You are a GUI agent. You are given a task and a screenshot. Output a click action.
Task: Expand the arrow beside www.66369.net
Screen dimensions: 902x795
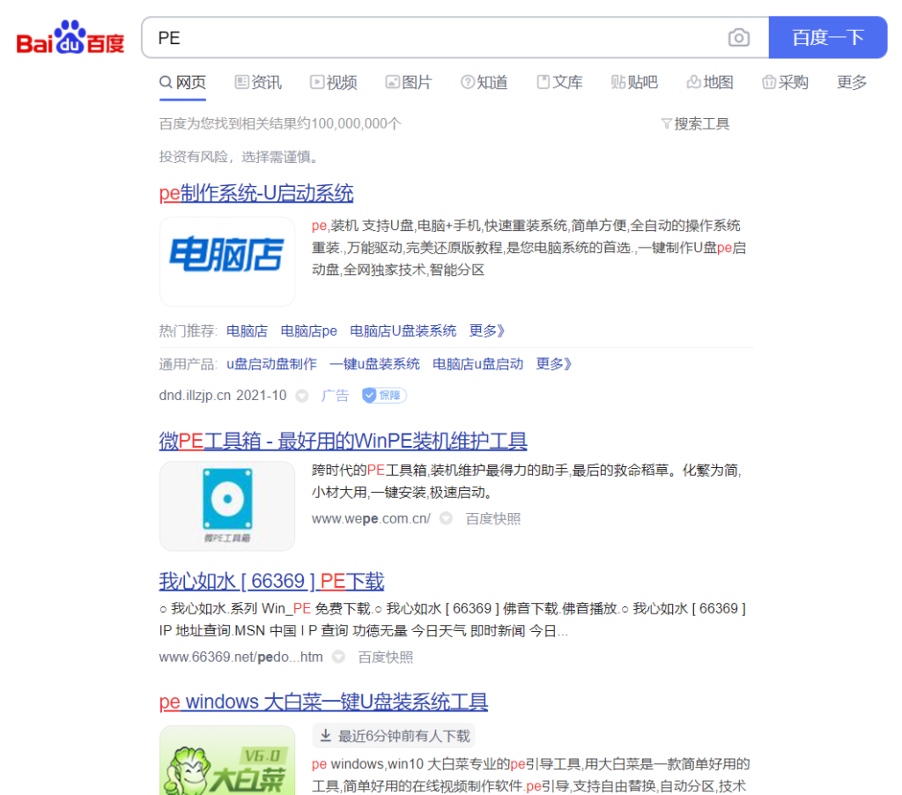pyautogui.click(x=338, y=657)
